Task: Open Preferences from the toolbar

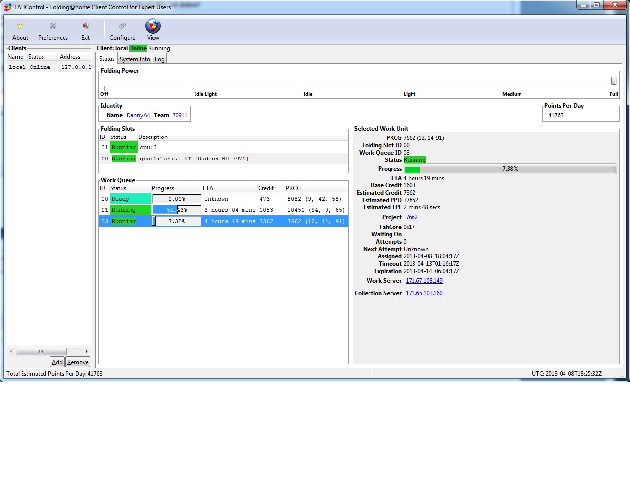Action: [53, 31]
